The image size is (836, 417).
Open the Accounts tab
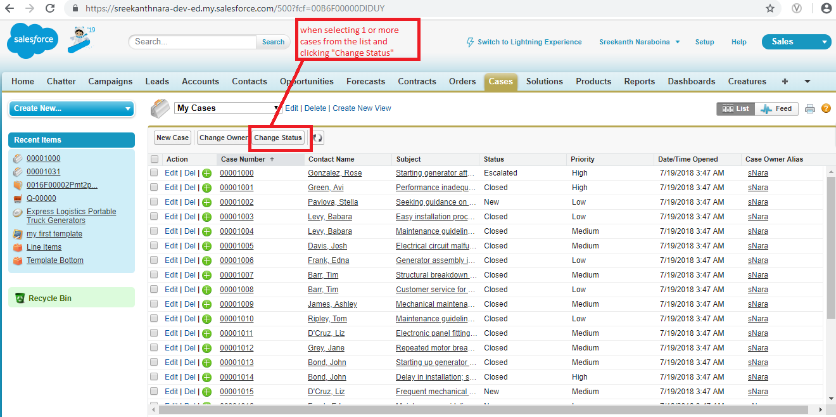coord(200,82)
